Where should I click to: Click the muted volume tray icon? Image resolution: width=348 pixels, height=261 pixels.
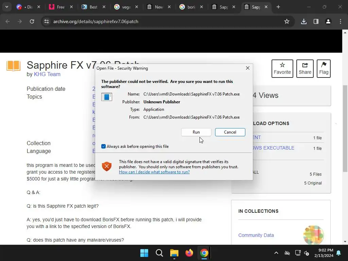(x=307, y=253)
